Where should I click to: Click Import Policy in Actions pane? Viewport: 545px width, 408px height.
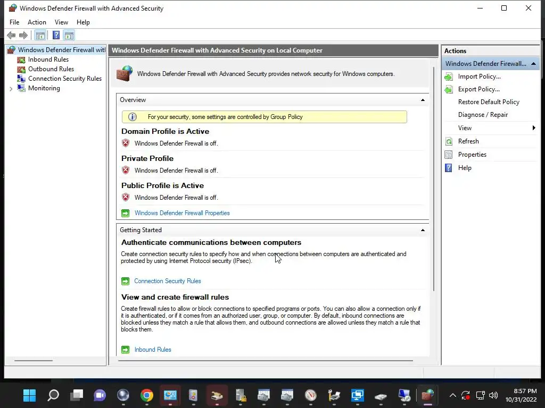480,76
